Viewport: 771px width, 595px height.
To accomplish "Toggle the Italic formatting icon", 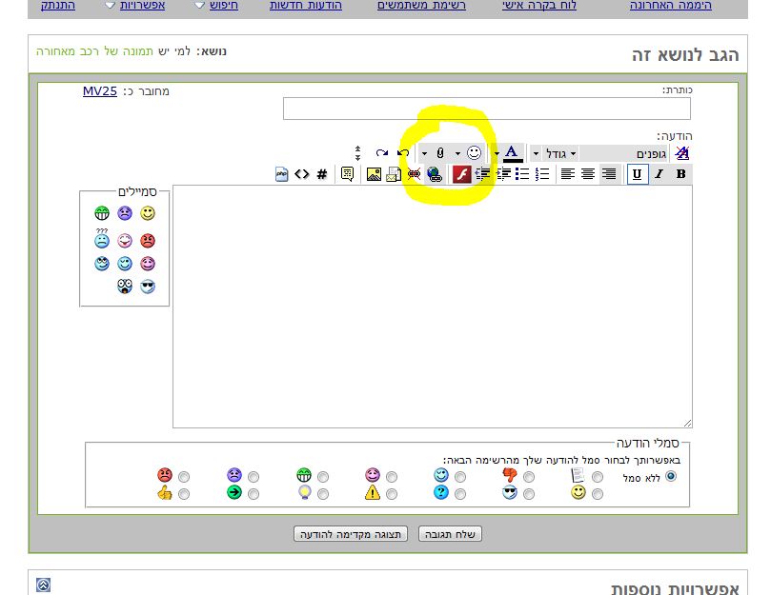I will click(659, 174).
